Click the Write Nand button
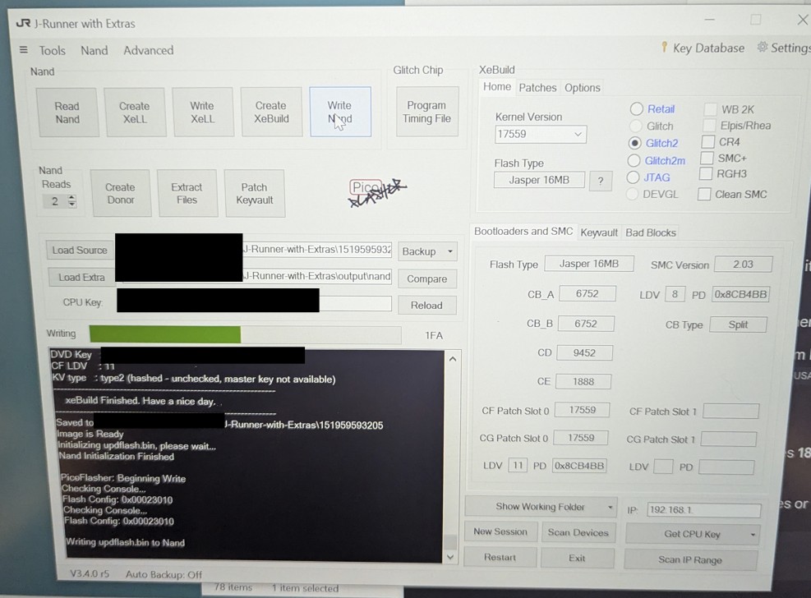 coord(340,112)
